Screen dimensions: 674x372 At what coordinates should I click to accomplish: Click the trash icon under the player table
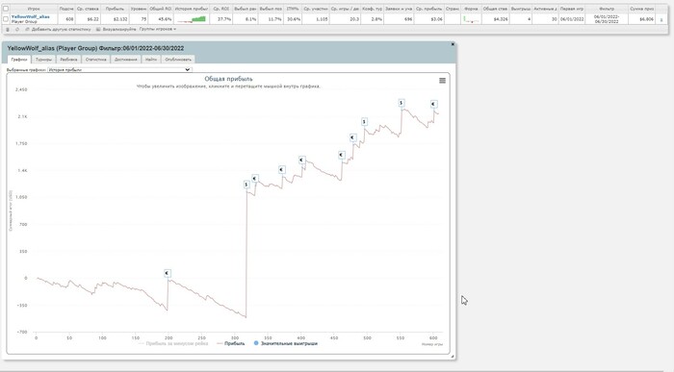click(8, 30)
